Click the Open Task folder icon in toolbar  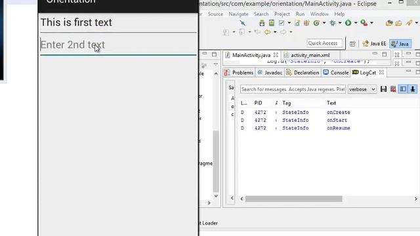(398, 23)
